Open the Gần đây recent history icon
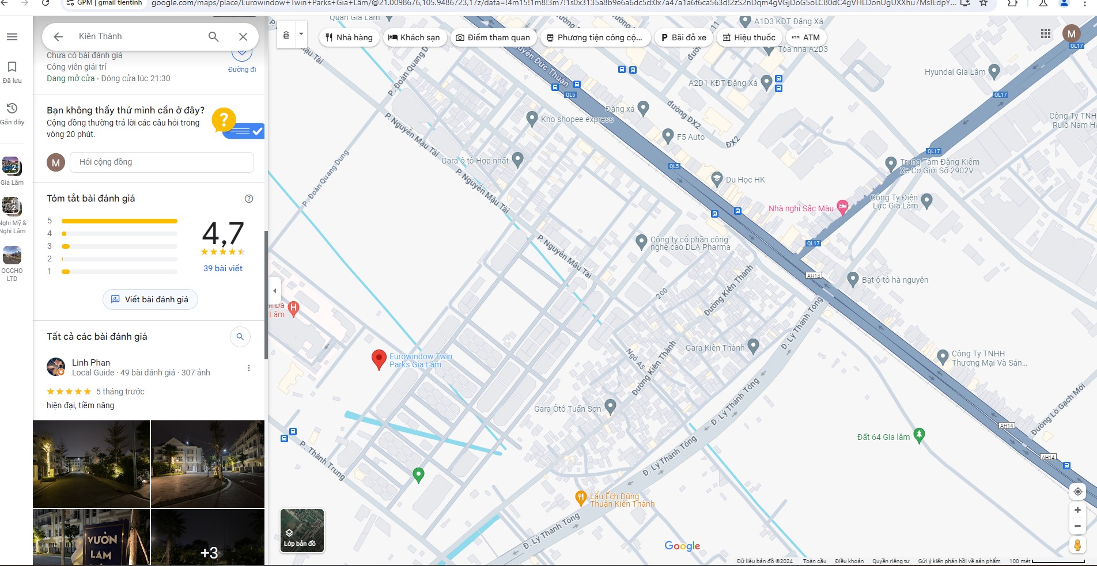Screen dimensions: 1097x566 [x=12, y=113]
